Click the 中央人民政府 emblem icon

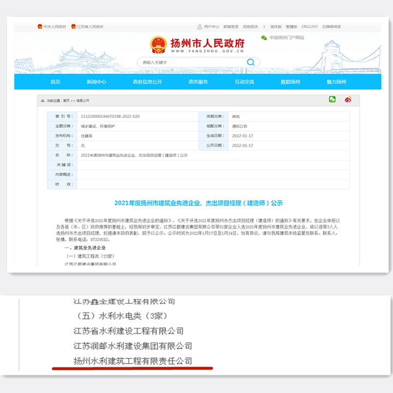[40, 26]
